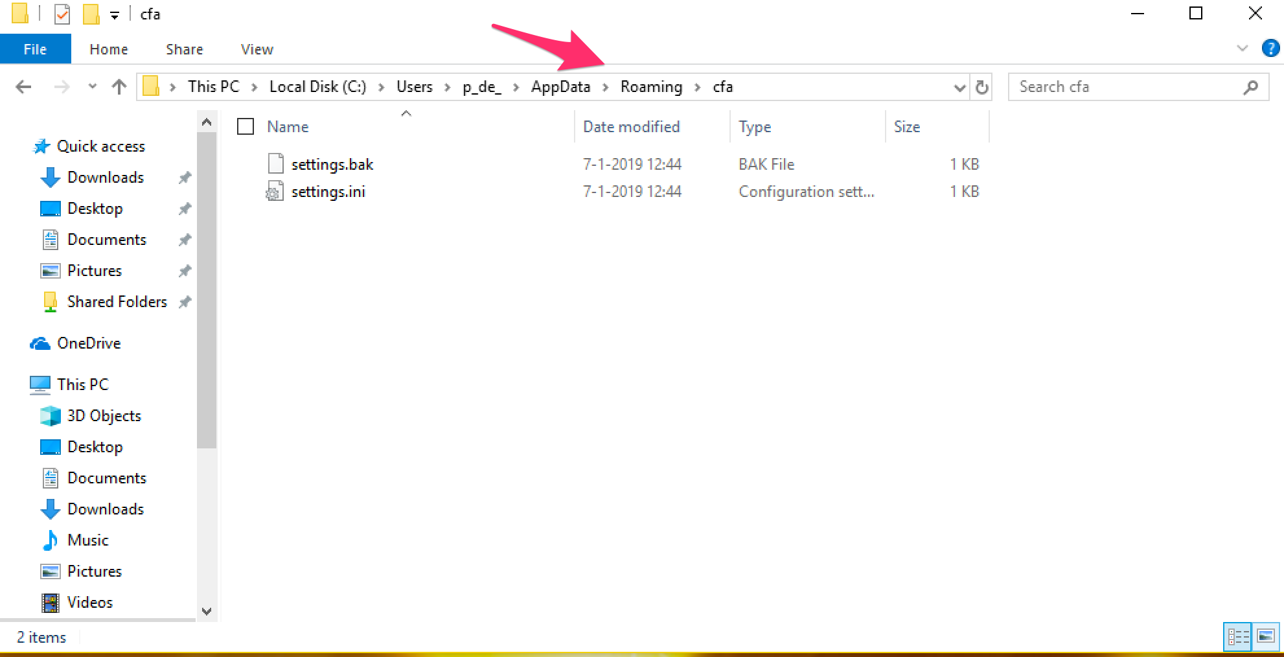Sort files by Date modified column

tap(631, 127)
